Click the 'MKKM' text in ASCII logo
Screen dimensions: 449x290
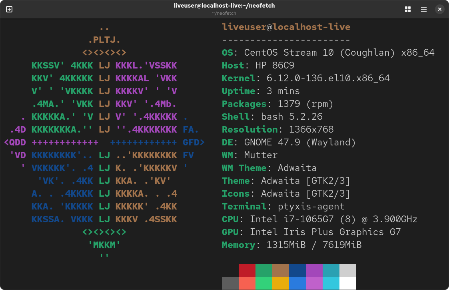coord(104,245)
